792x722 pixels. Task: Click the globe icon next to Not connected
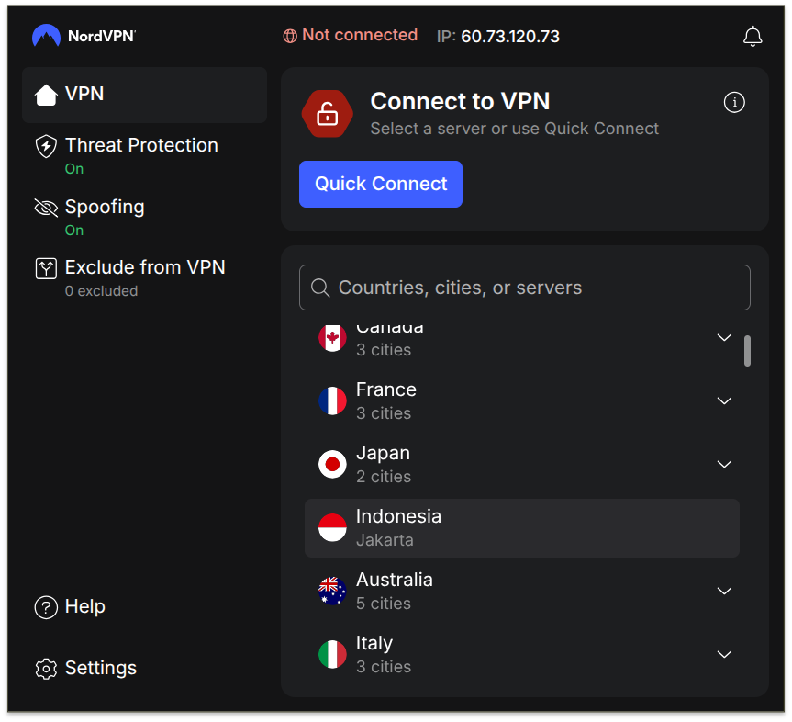point(290,36)
